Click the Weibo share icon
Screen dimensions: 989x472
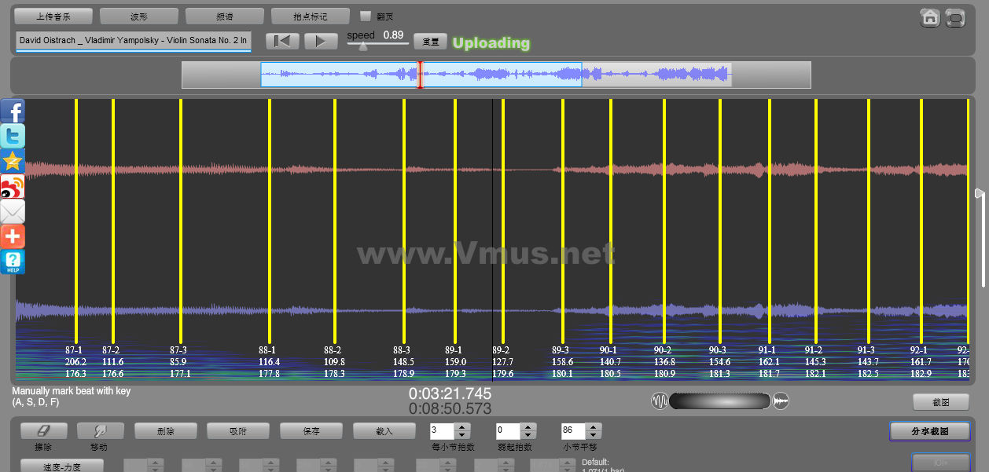(13, 187)
